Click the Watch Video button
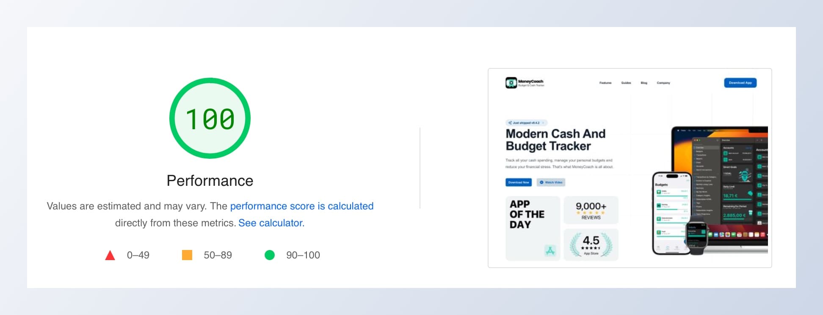The image size is (823, 315). pos(551,182)
